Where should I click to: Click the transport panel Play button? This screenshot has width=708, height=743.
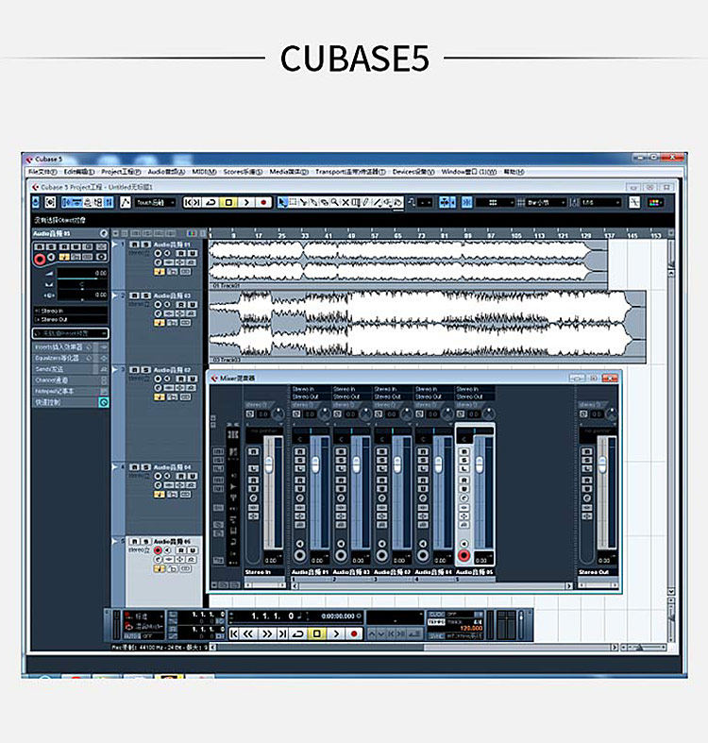[x=336, y=633]
